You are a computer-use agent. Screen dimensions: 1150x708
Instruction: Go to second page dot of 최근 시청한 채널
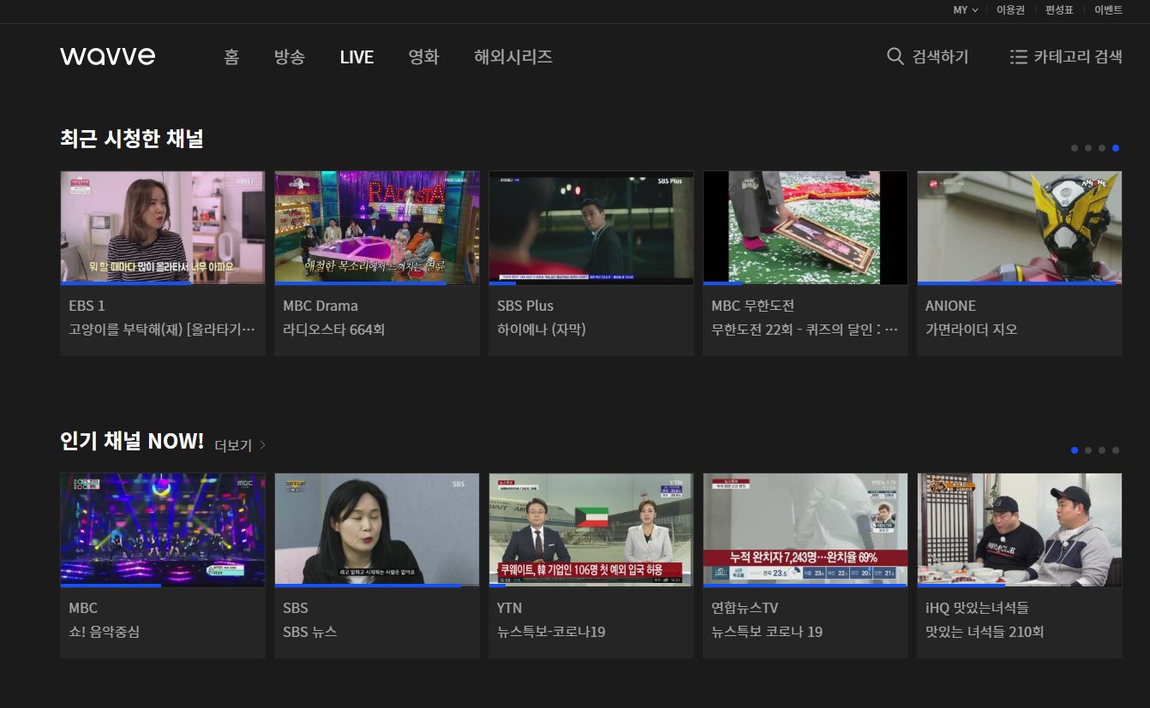coord(1088,148)
